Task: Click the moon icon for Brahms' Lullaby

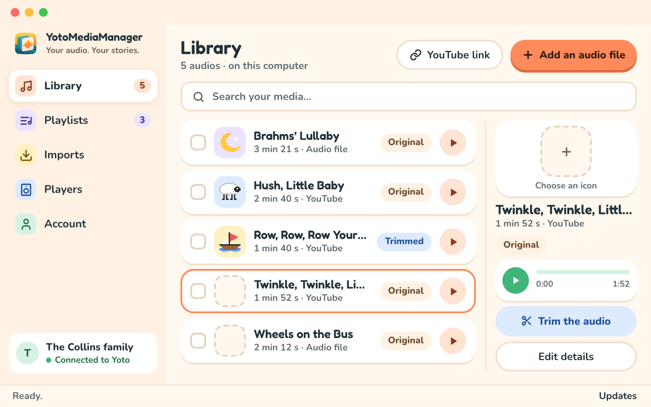Action: (230, 142)
